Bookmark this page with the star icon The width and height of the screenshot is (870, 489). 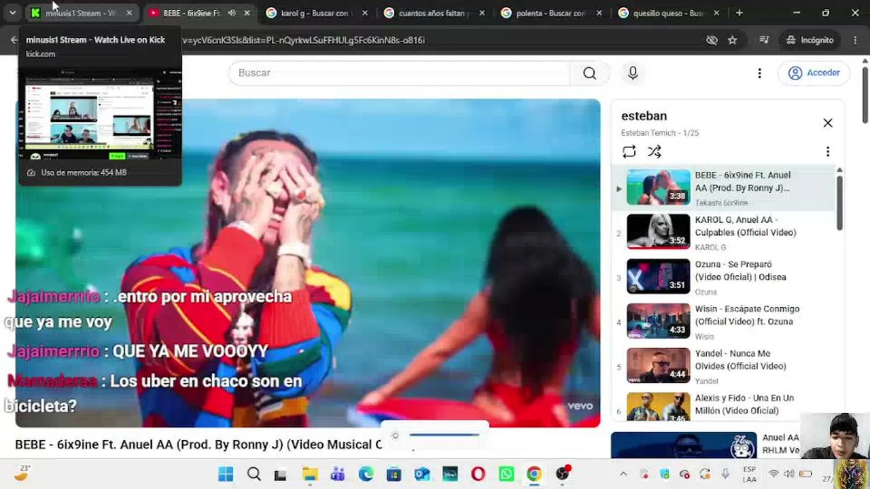tap(732, 40)
